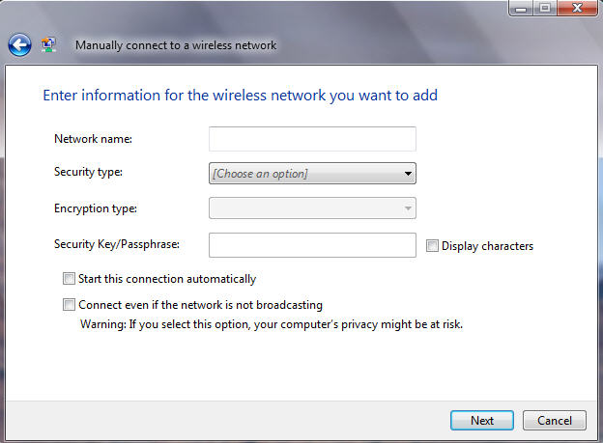Click the wireless network wizard icon

coord(48,45)
